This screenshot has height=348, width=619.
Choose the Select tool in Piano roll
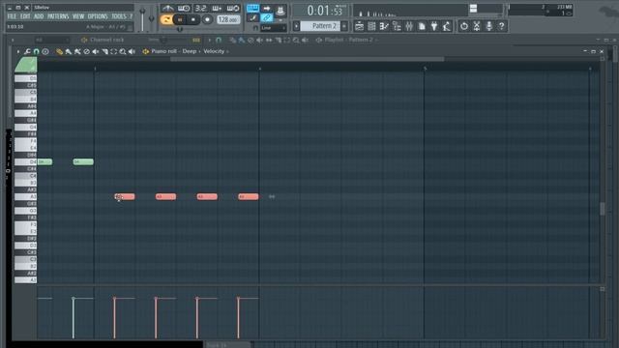tap(114, 51)
